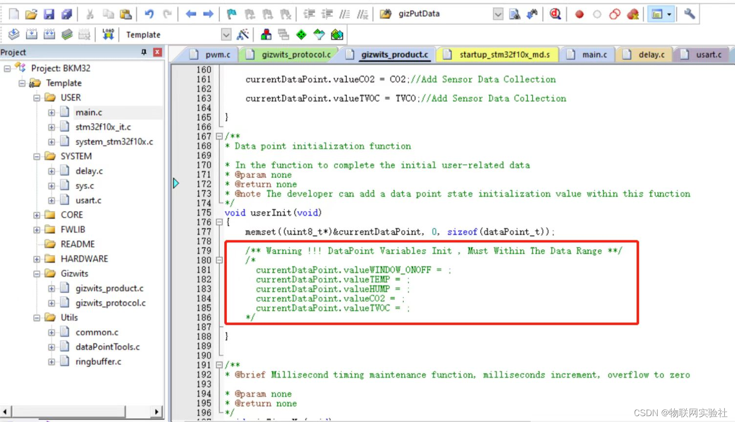This screenshot has height=422, width=735.
Task: Save the current file with the single floppy icon
Action: (49, 14)
